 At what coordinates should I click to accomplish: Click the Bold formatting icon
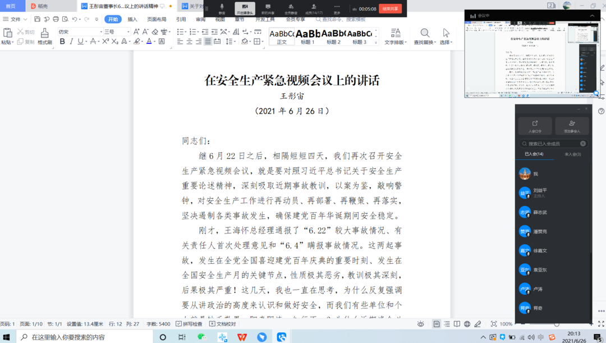coord(62,42)
